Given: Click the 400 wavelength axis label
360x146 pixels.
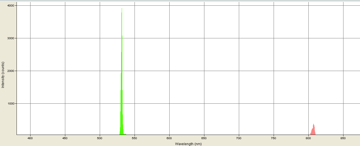Looking at the screenshot, I should click(30, 138).
